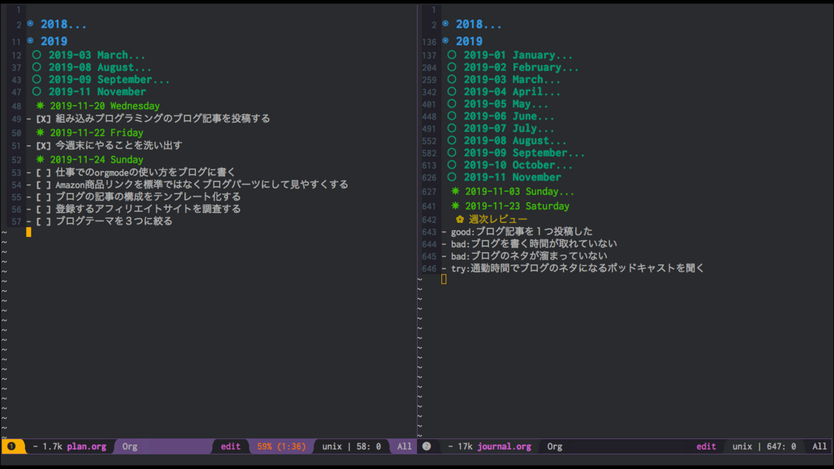834x469 pixels.
Task: Click the Org mode name in plan.org modeline
Action: [129, 446]
